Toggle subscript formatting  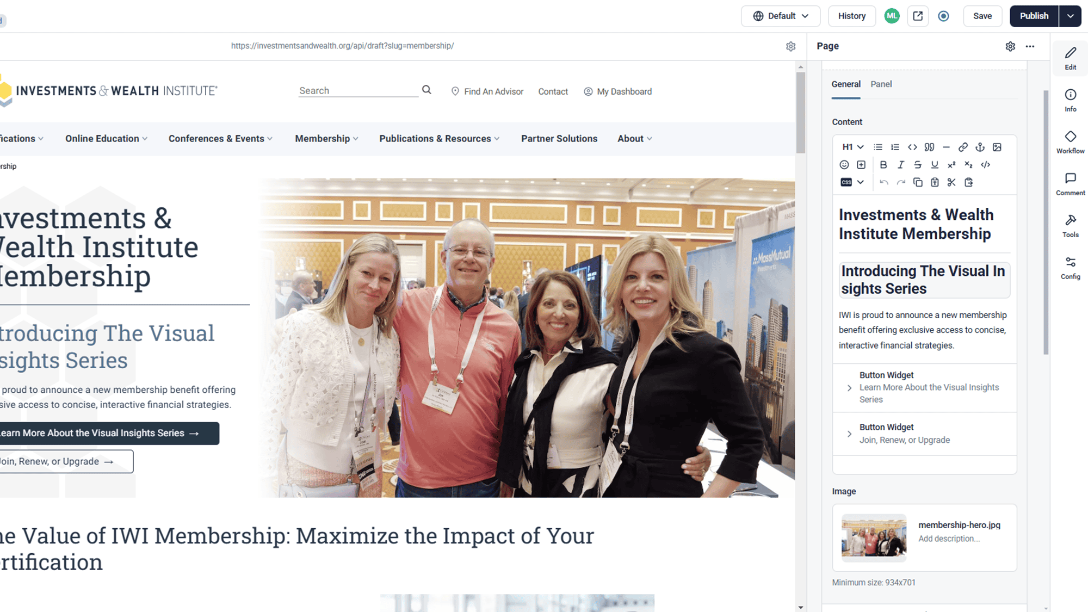point(968,165)
